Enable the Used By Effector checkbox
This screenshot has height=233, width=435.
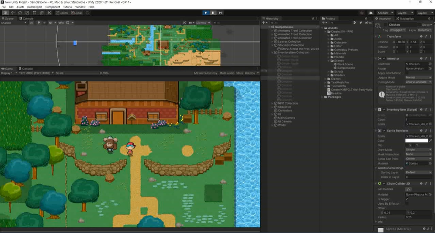pyautogui.click(x=407, y=203)
